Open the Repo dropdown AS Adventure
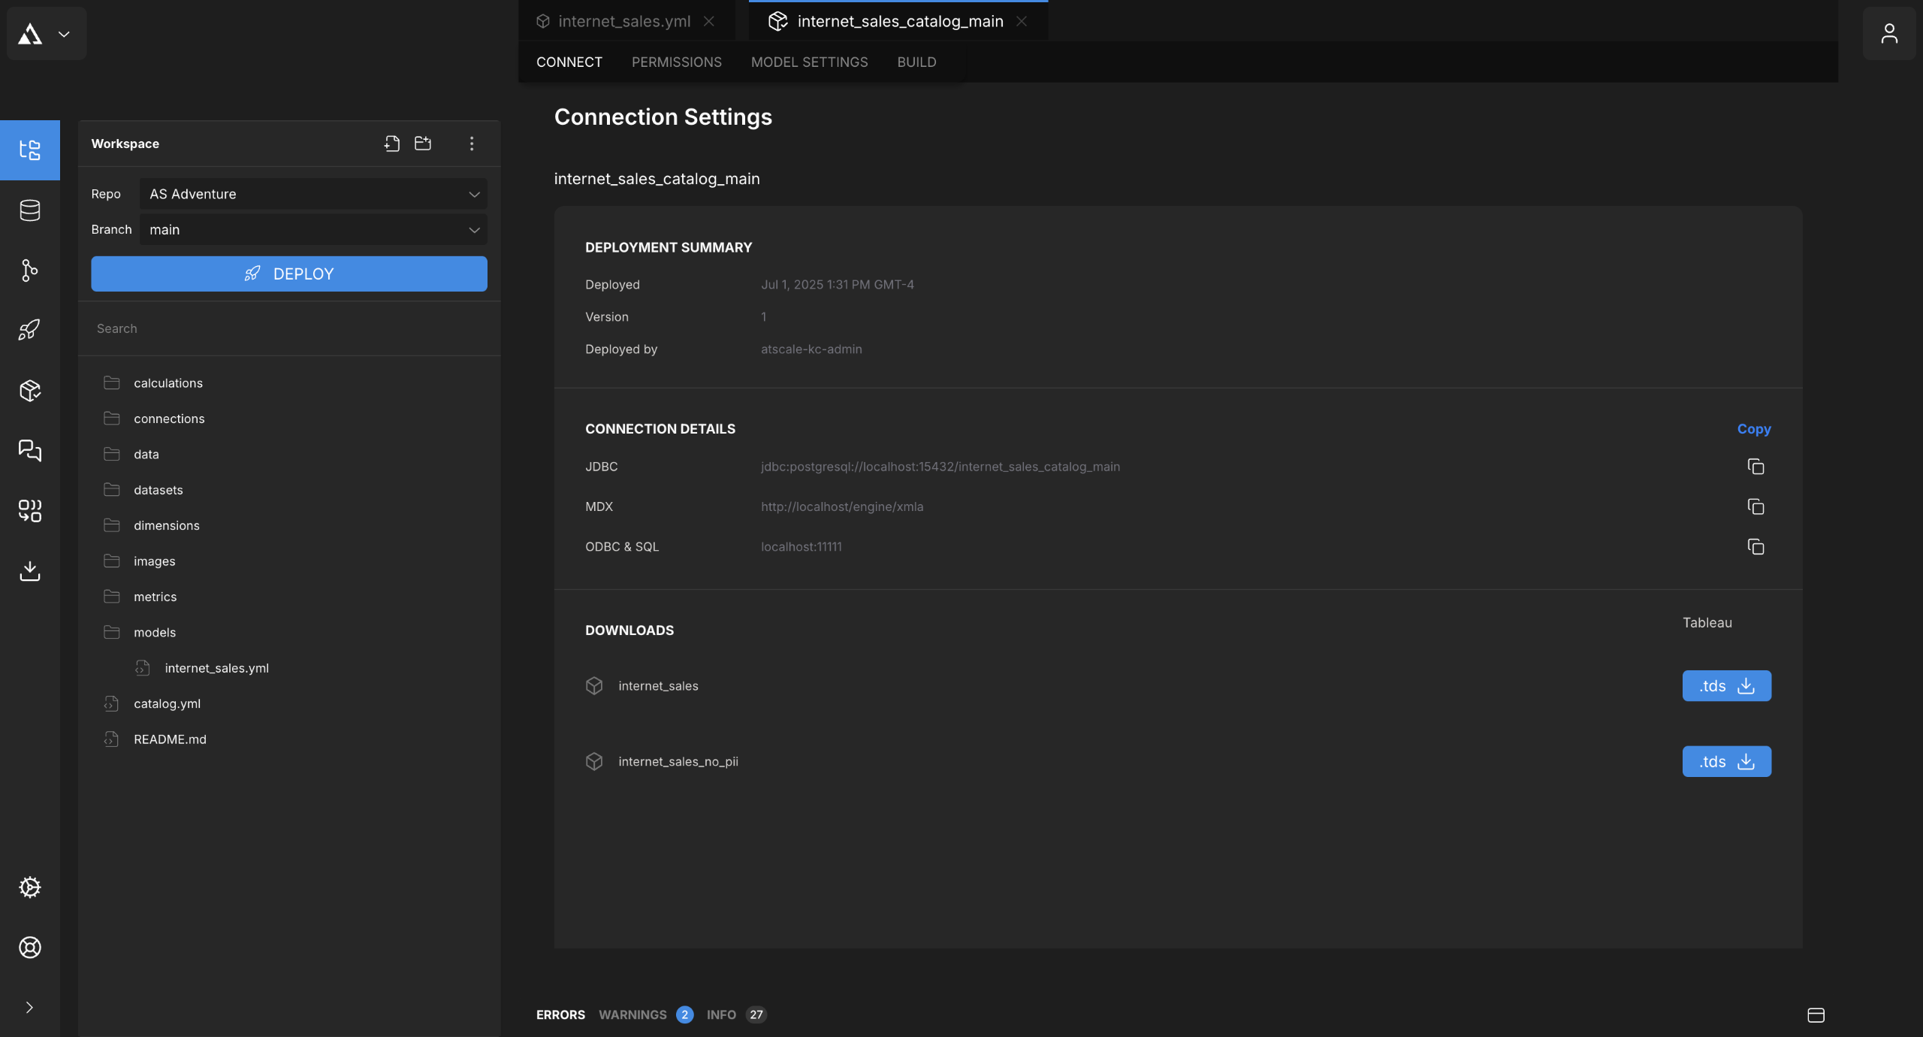Viewport: 1923px width, 1037px height. pyautogui.click(x=313, y=194)
